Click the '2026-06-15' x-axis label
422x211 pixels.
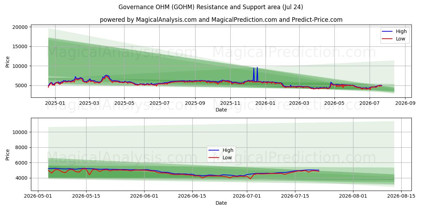pyautogui.click(x=192, y=196)
